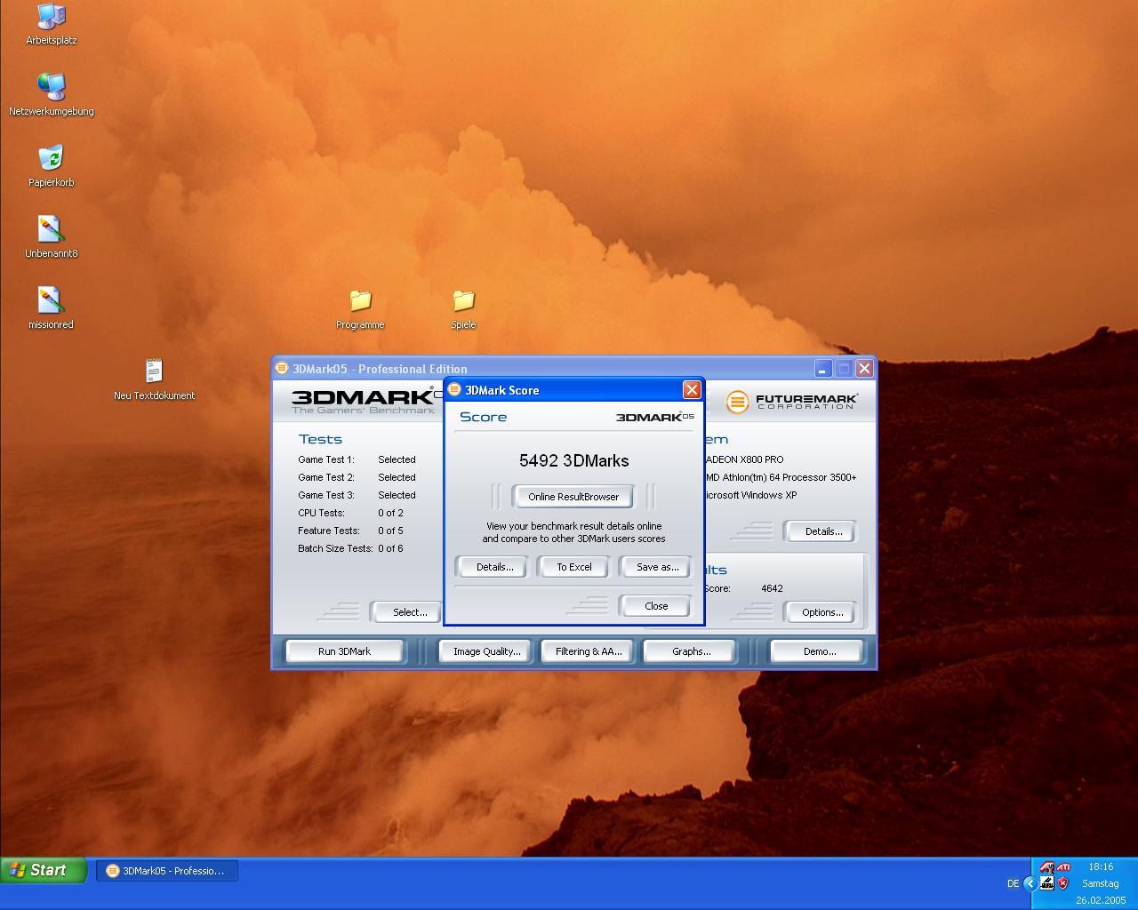Click the 3DMark Score dialog title icon
Viewport: 1138px width, 910px height.
tap(454, 390)
